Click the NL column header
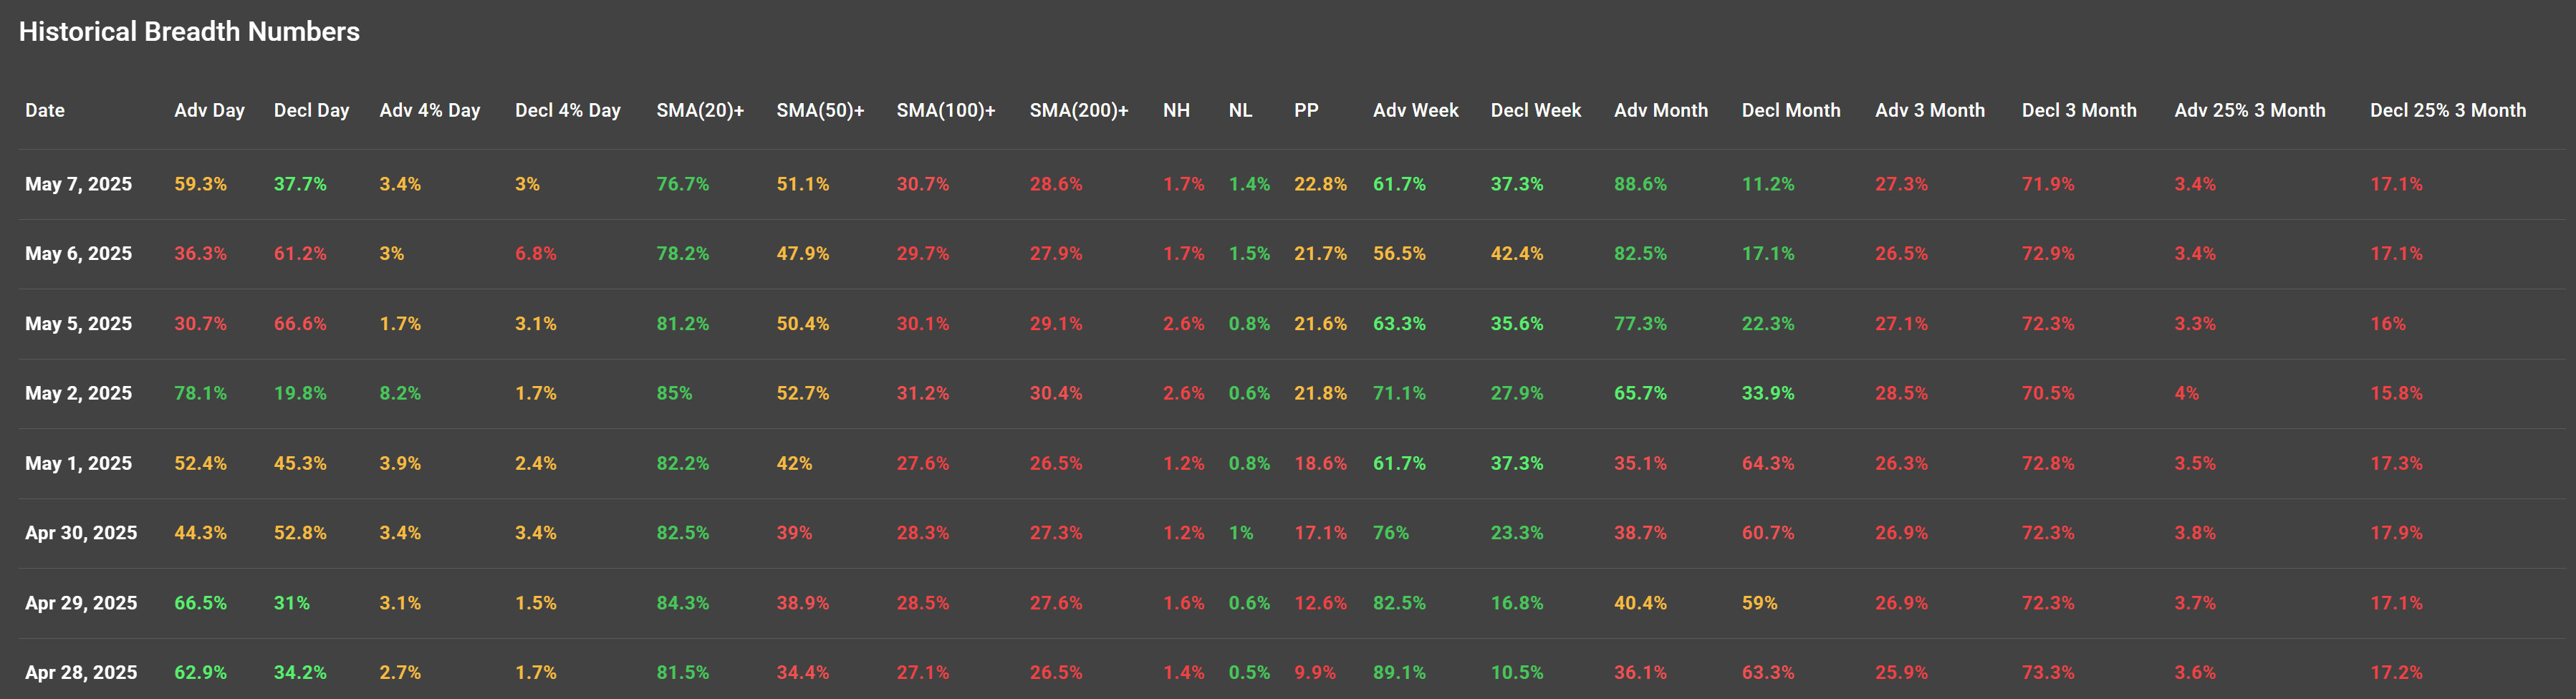 (1240, 110)
